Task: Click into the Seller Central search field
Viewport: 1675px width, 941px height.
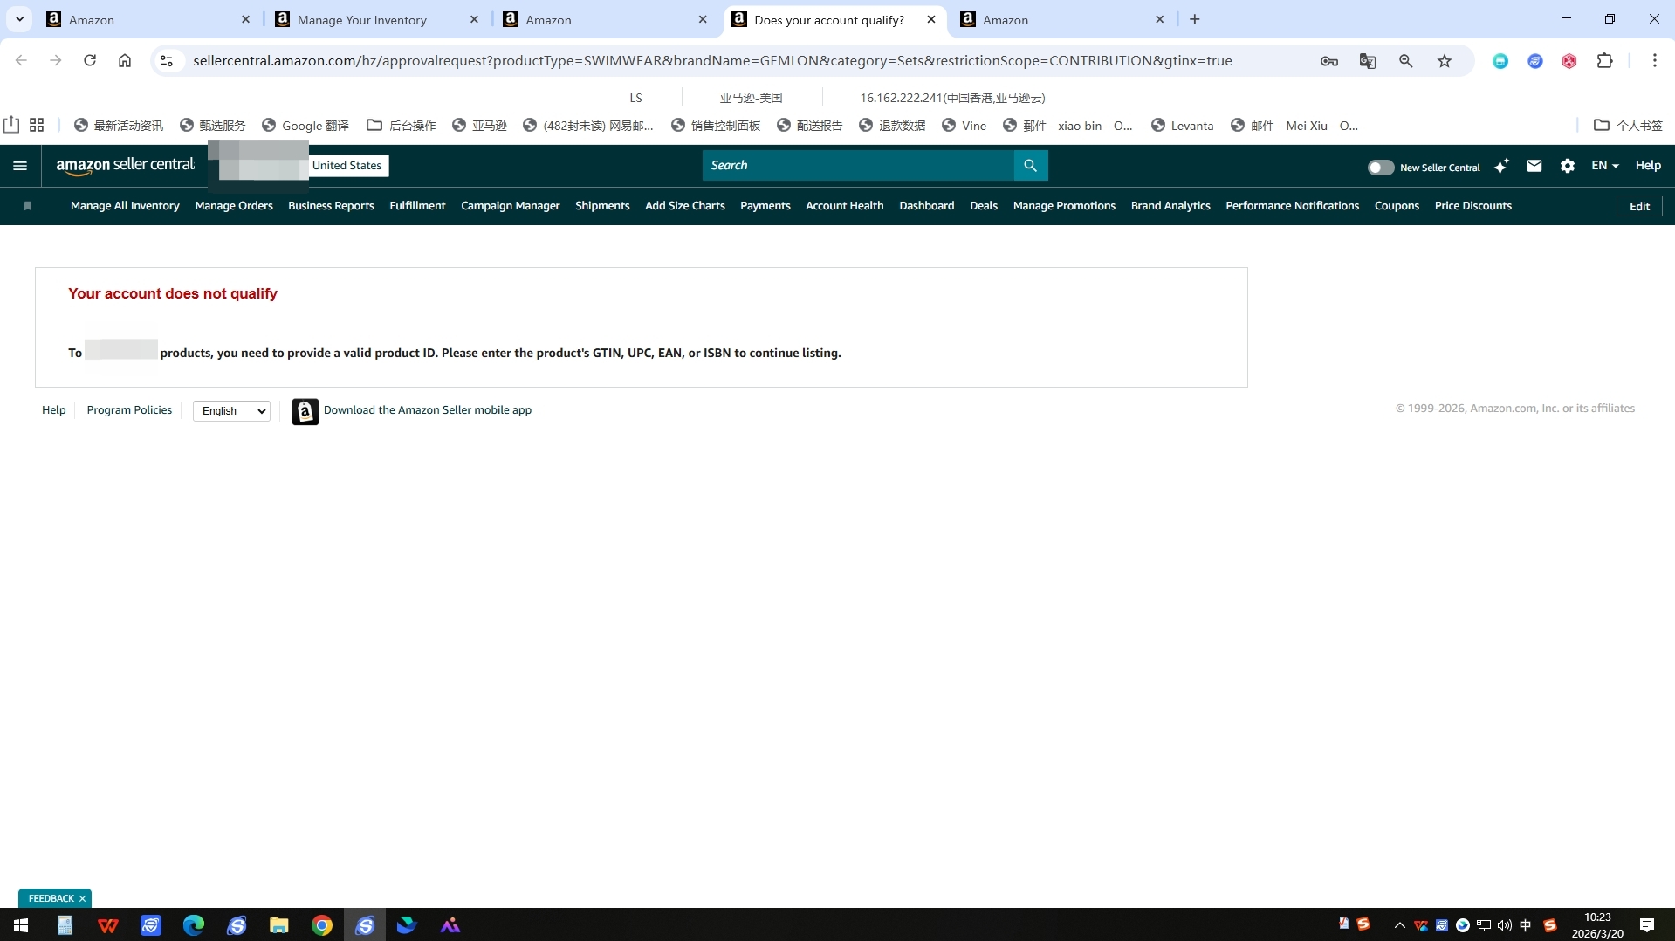Action: pos(857,166)
